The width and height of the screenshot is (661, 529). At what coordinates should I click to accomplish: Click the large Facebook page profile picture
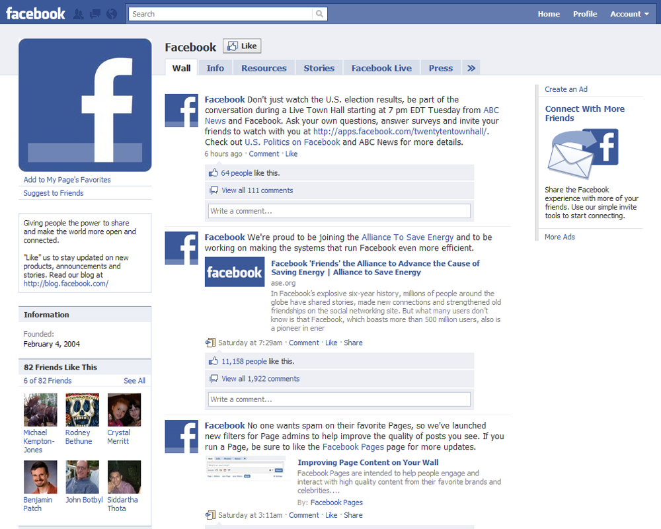(x=85, y=105)
